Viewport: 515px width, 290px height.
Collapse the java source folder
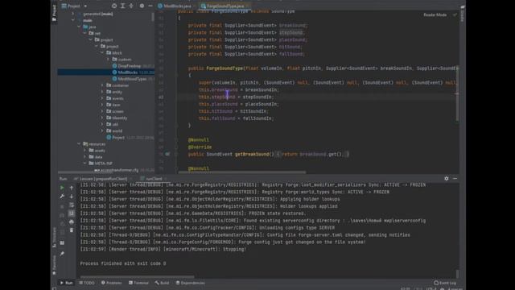[79, 27]
